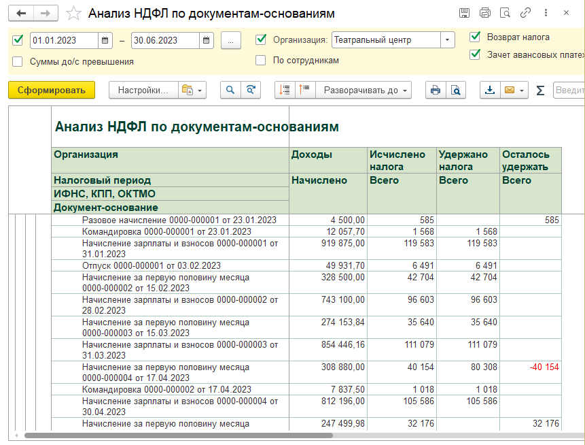Send report by email envelope icon
585x445 pixels.
coord(510,90)
